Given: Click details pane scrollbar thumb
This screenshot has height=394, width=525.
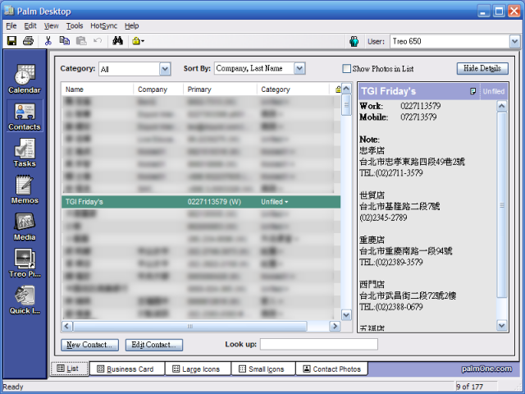Looking at the screenshot, I should 501,205.
